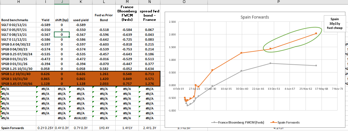Click the 'Bond benchmarks' header cell
Viewport: 348px width, 131px height.
pyautogui.click(x=18, y=13)
